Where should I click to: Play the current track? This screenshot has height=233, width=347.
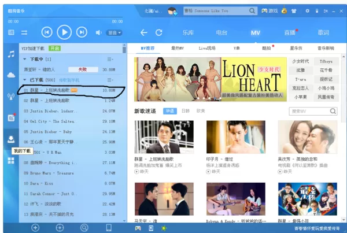(x=64, y=32)
